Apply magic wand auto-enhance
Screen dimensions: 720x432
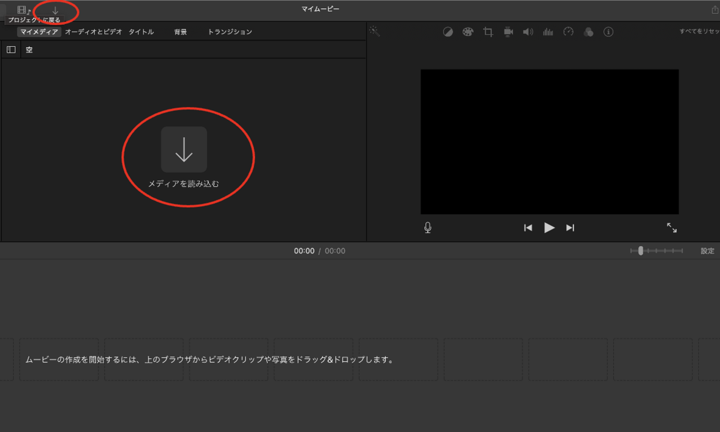point(374,31)
